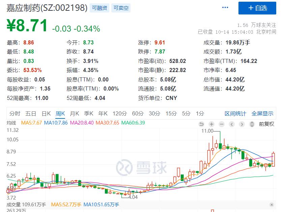Click the 52周最高 value 11.00

click(x=42, y=98)
